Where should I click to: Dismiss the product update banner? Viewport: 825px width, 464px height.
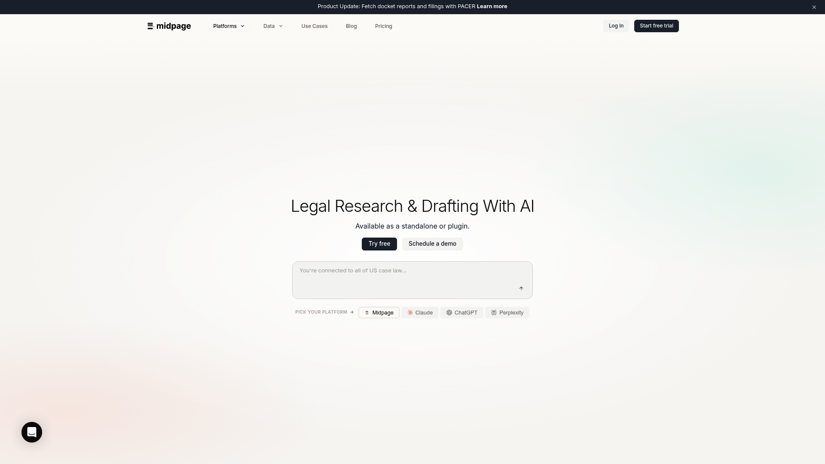coord(814,7)
